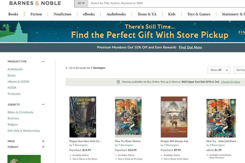Screen dimensions: 245x163
Task: Click the store location pin icon
Action: (x=118, y=82)
